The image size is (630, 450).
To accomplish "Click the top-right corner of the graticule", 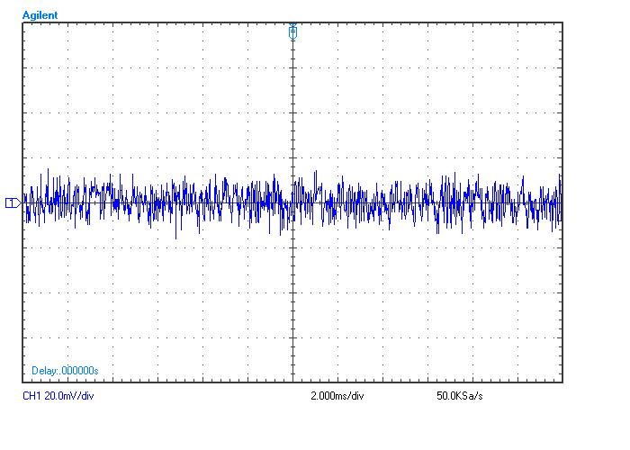I will point(562,22).
